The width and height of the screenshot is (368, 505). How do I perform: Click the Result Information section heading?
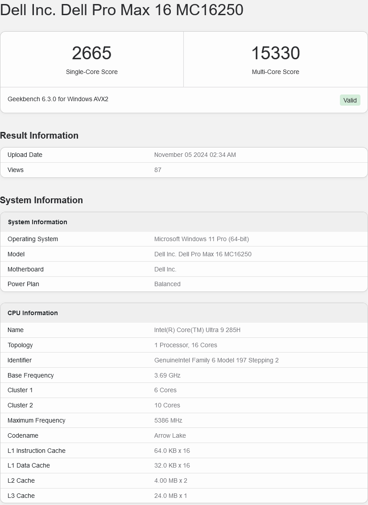point(39,135)
